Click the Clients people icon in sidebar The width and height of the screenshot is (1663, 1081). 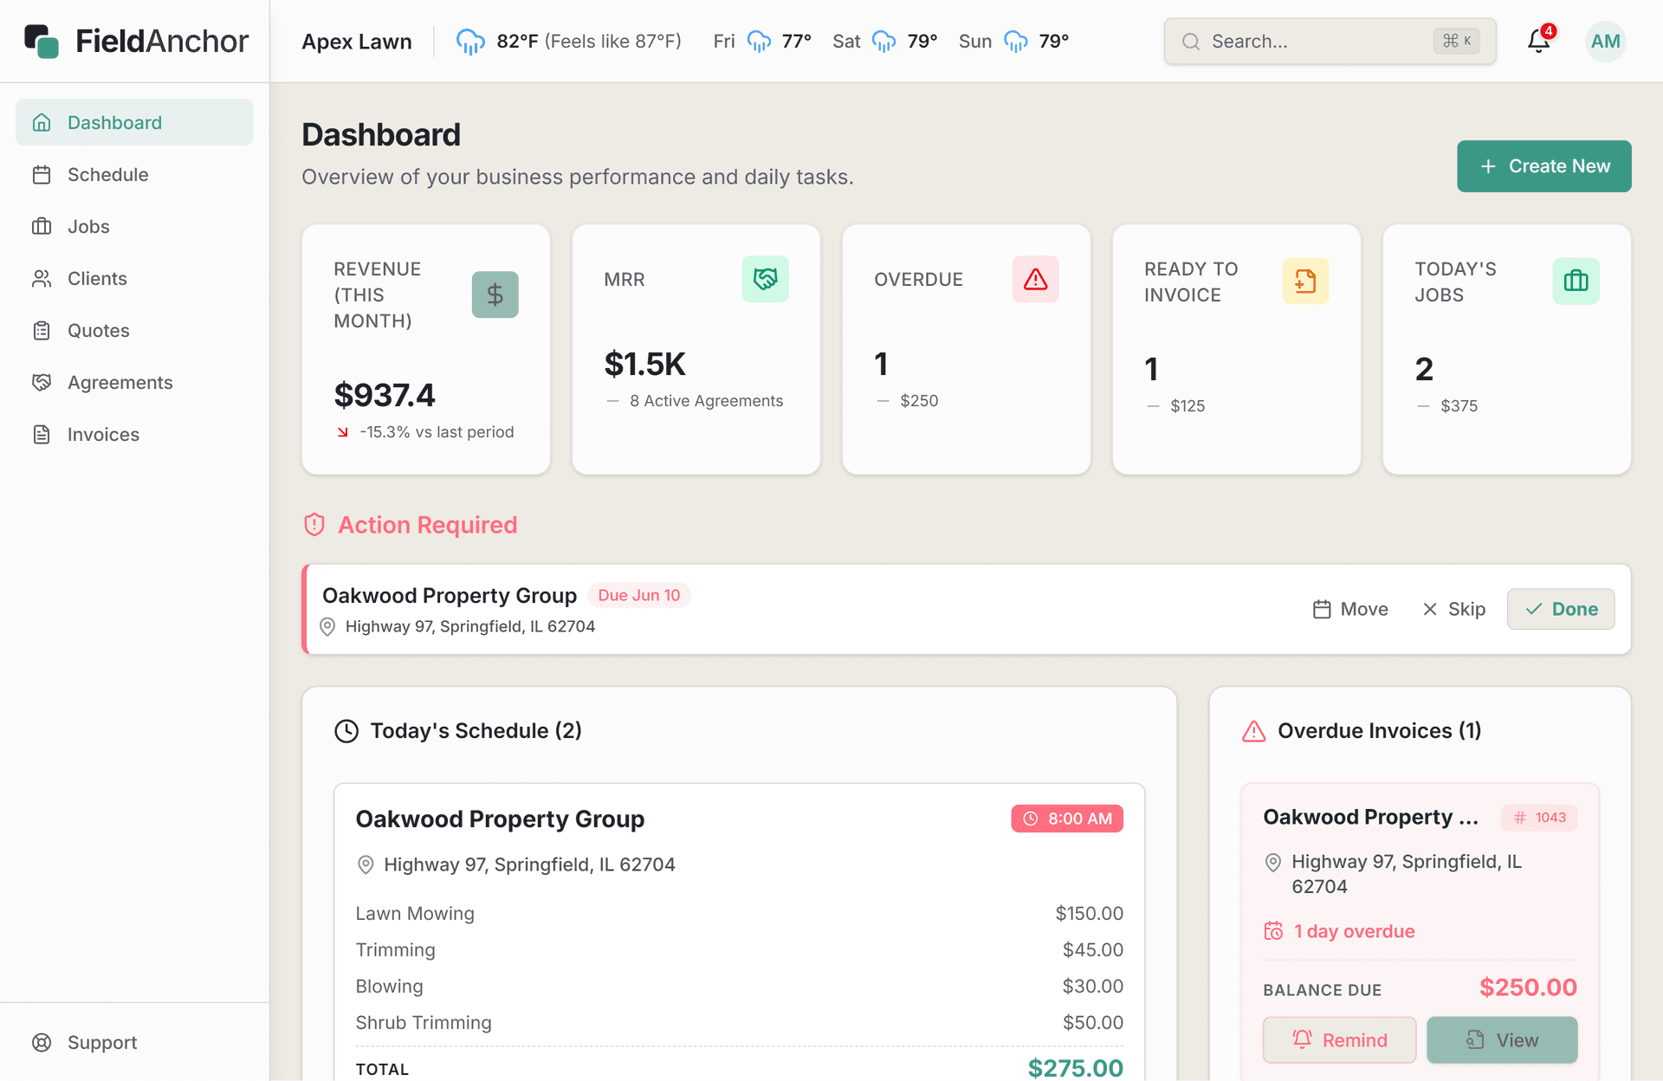coord(42,278)
